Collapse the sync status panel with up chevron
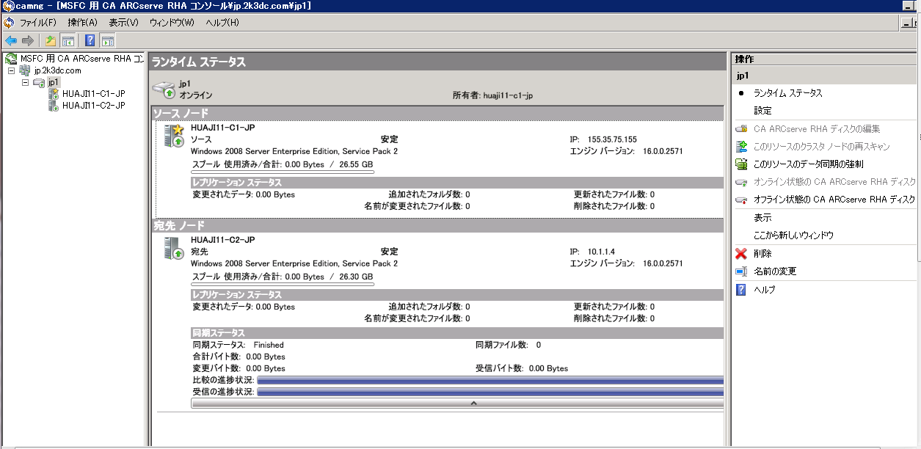The height and width of the screenshot is (449, 921). [x=473, y=403]
